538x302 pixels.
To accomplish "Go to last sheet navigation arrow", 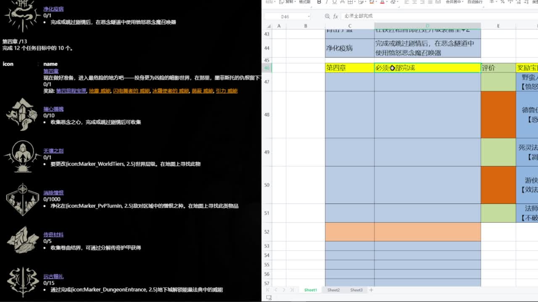I will [292, 290].
